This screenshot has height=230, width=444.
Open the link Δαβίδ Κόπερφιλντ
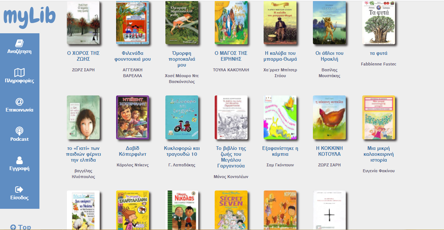[x=133, y=151]
